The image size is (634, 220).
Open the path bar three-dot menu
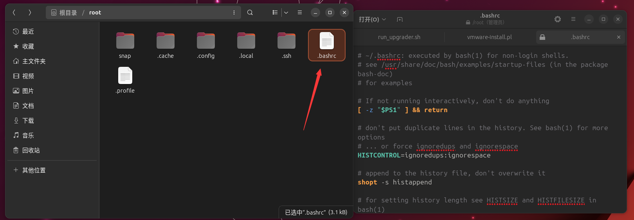tap(234, 13)
